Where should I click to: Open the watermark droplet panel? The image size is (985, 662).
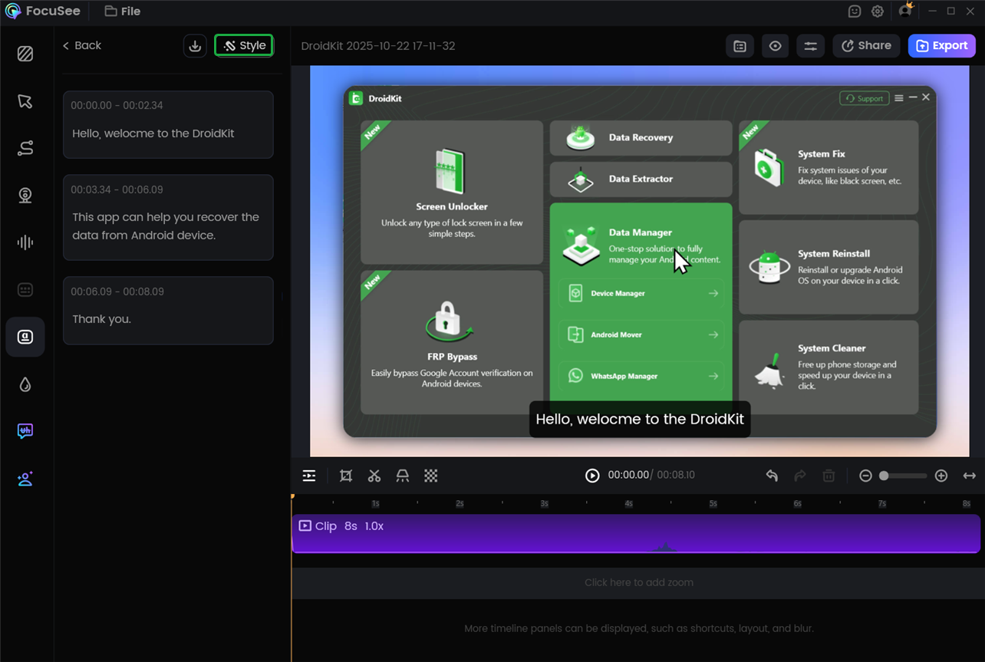point(25,384)
